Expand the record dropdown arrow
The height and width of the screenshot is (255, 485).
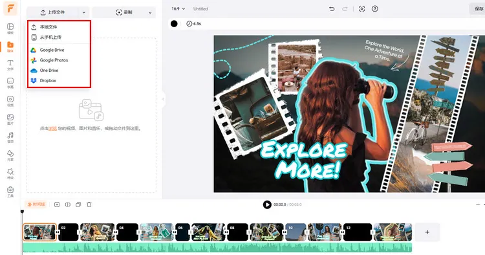tap(150, 13)
